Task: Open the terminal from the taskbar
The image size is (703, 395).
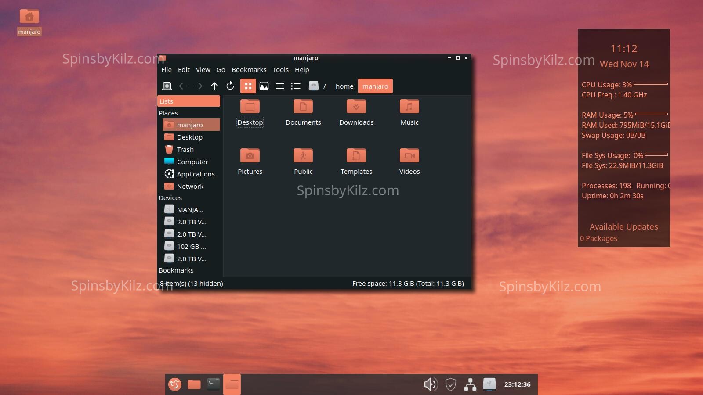Action: pos(214,384)
